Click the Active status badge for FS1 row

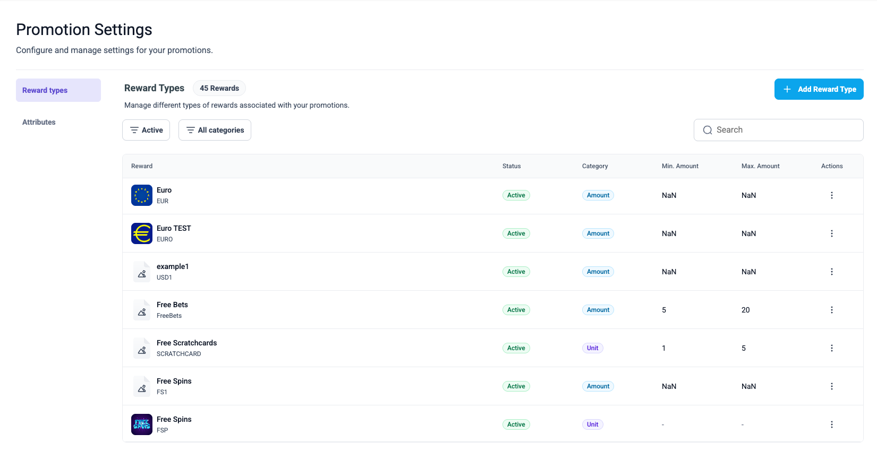click(516, 386)
